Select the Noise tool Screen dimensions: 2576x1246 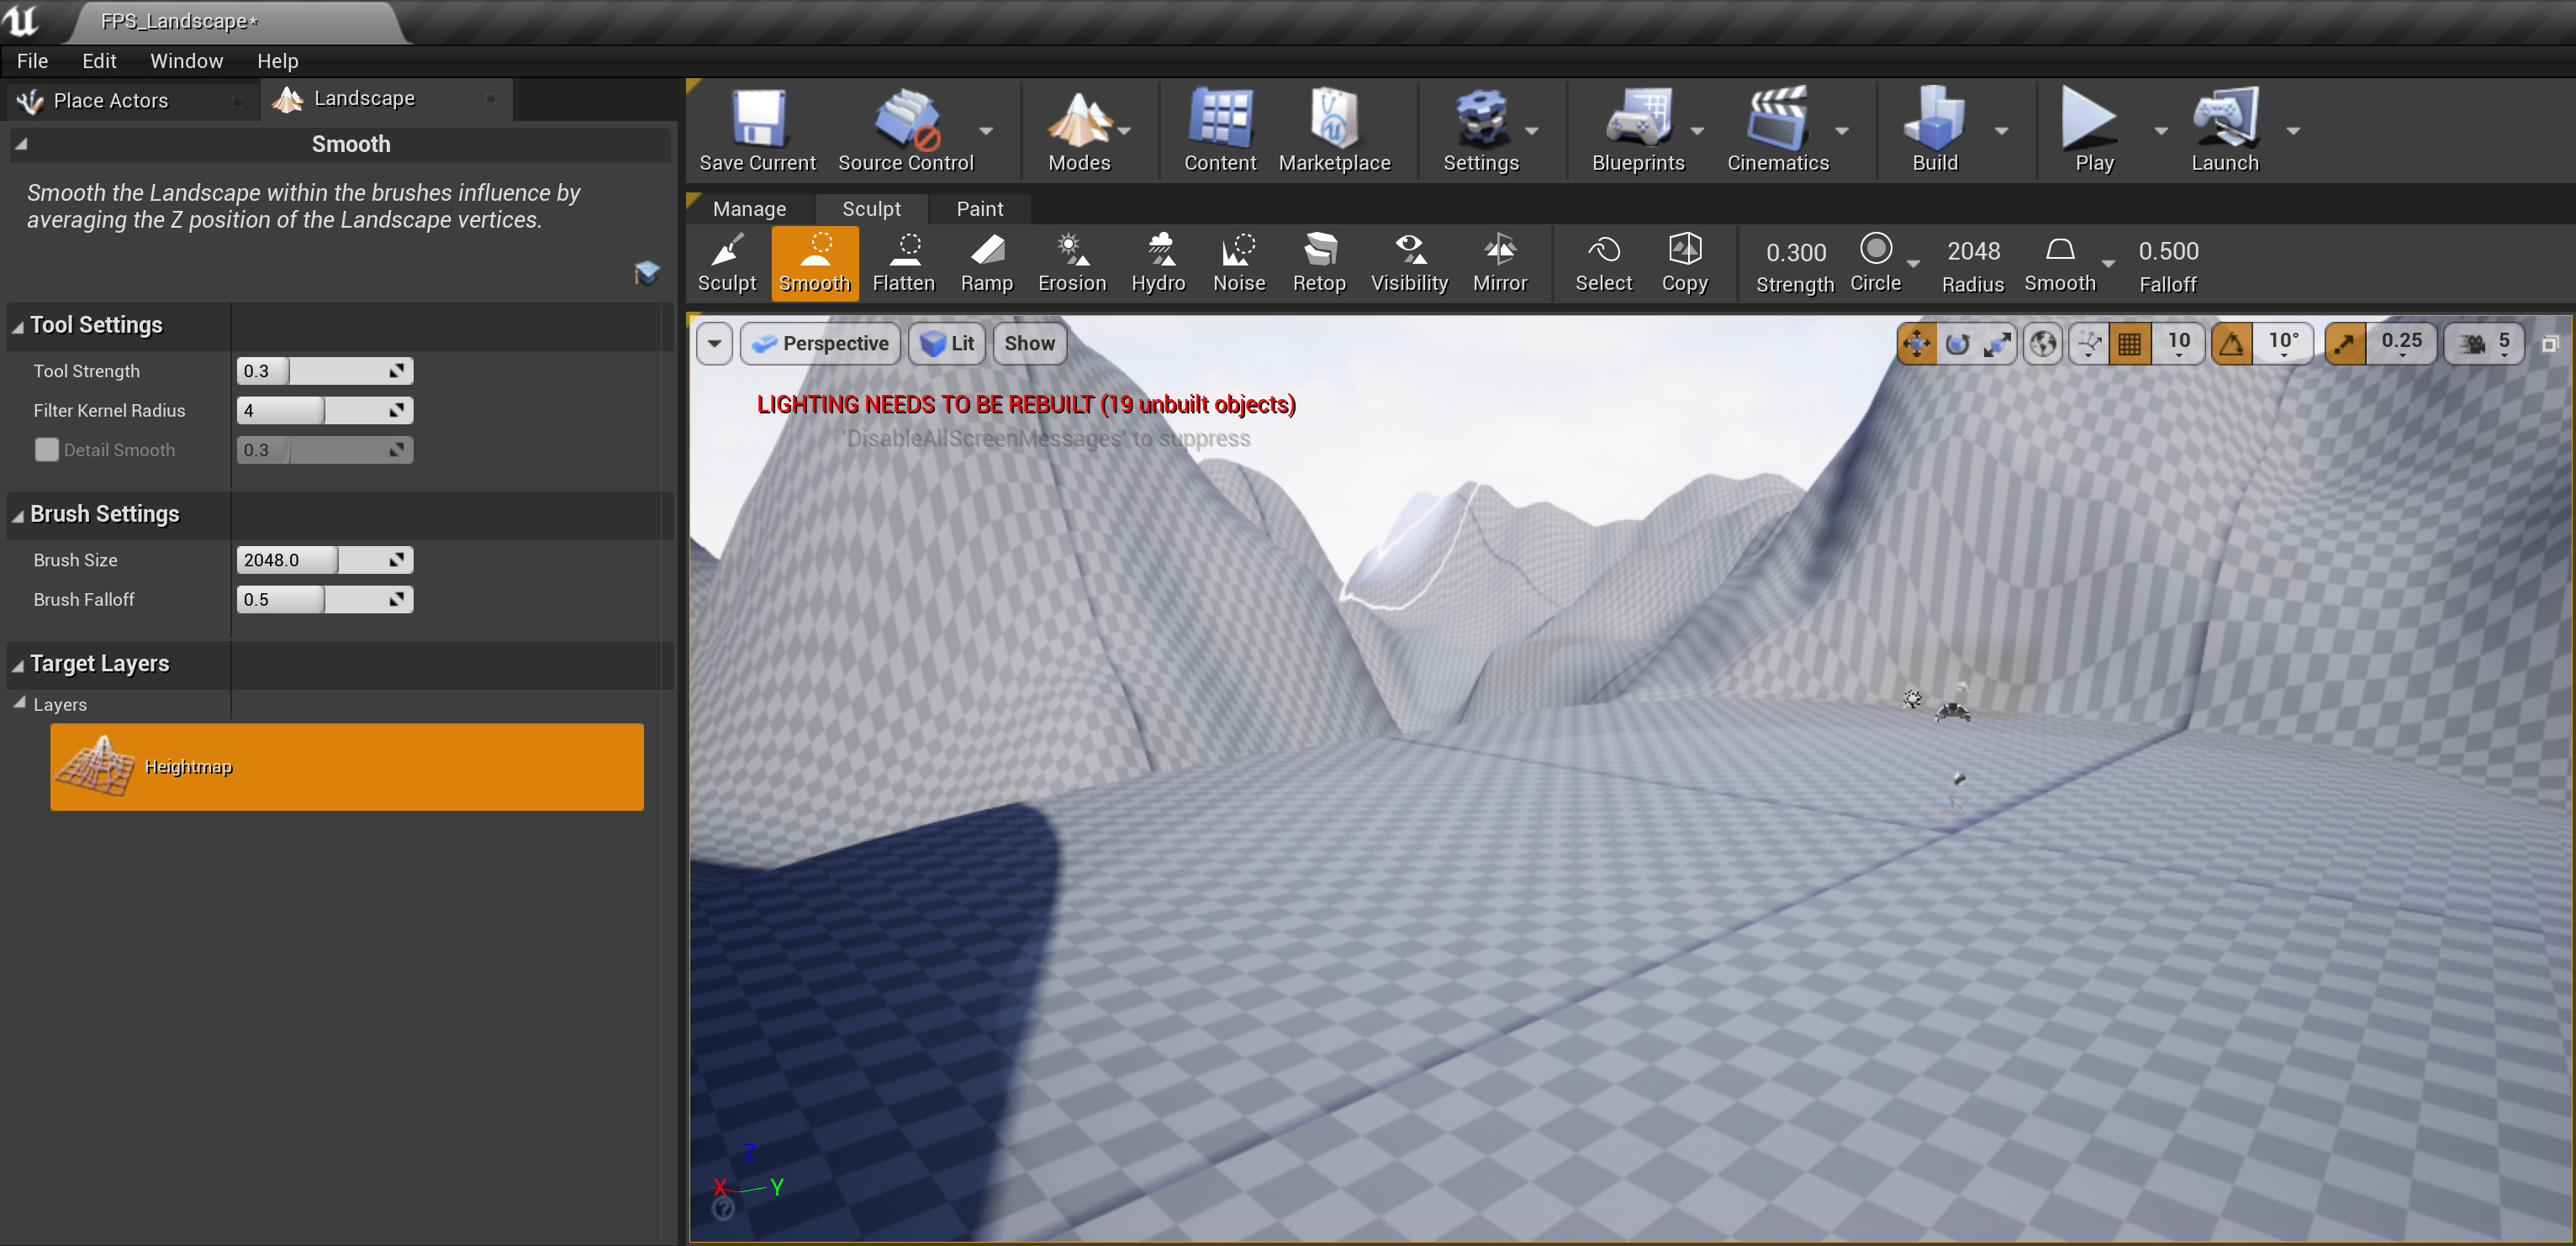pyautogui.click(x=1238, y=262)
